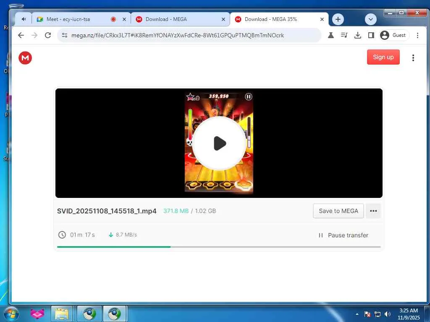The width and height of the screenshot is (430, 322).
Task: Open media controls icon
Action: tap(344, 35)
